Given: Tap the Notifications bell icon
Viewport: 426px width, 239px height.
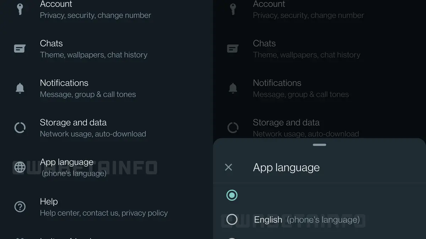Looking at the screenshot, I should coord(20,88).
